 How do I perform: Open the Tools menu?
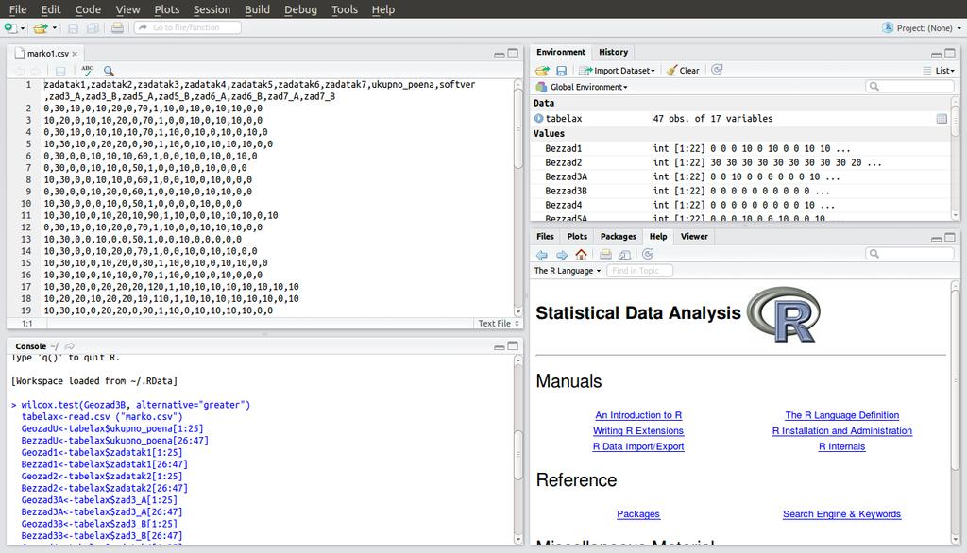tap(344, 9)
